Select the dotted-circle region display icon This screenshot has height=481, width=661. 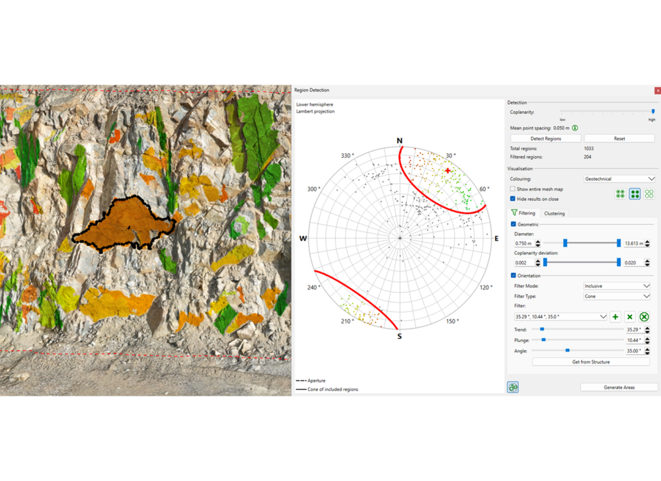coord(620,194)
